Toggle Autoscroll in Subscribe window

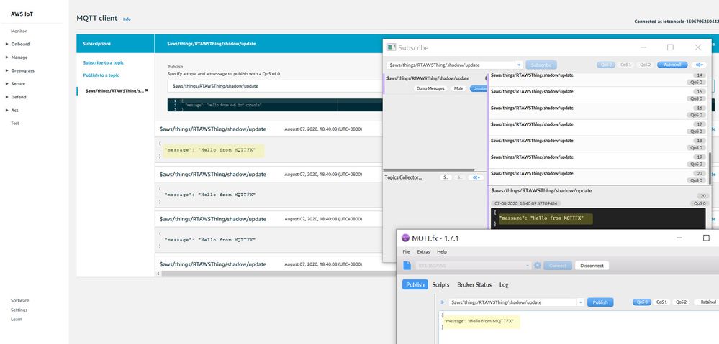672,65
